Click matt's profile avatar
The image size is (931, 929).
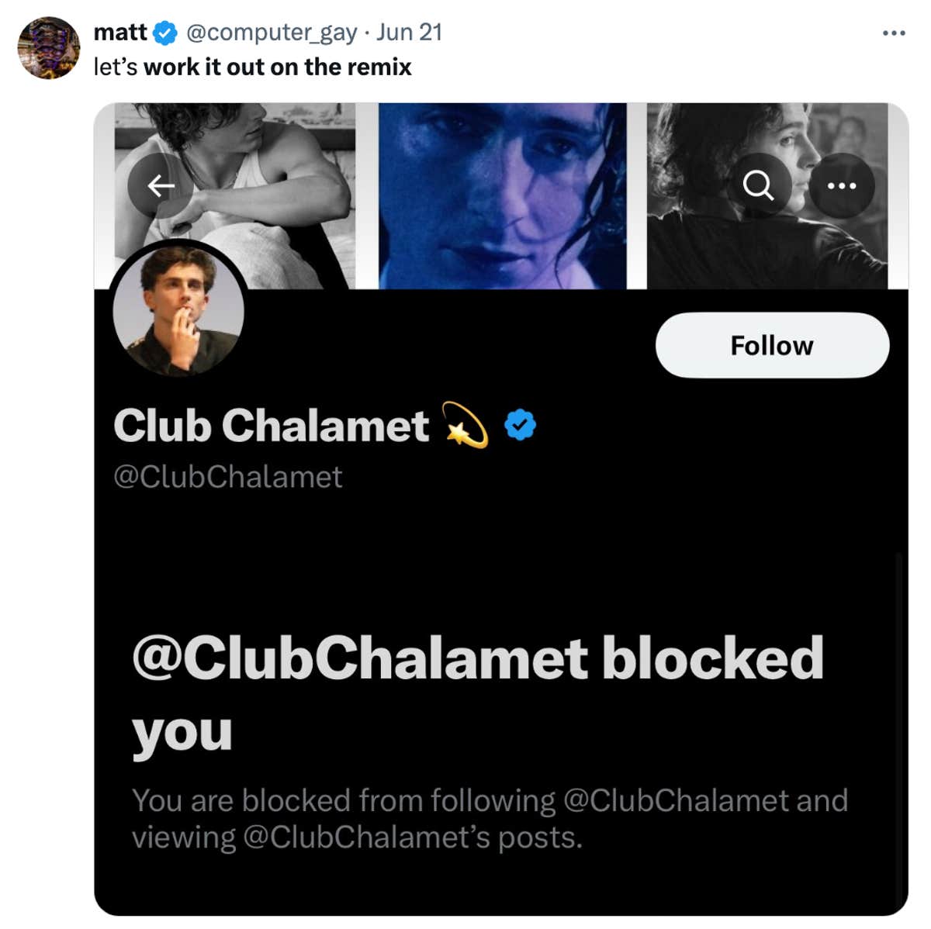pos(48,48)
